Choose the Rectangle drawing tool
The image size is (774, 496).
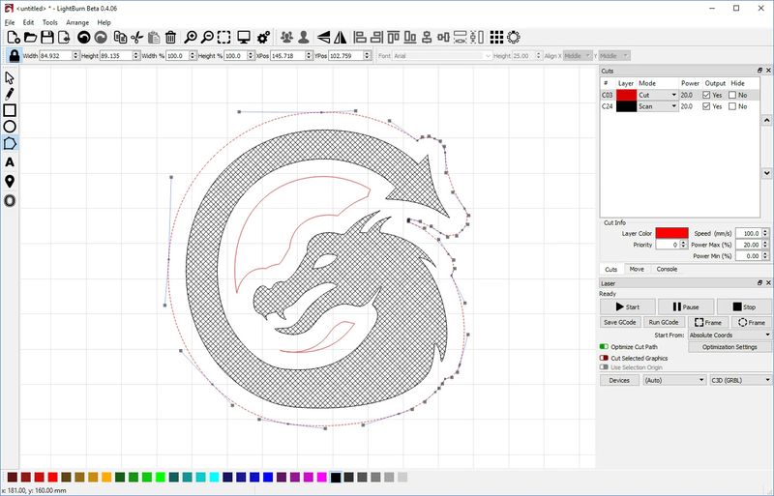[10, 110]
